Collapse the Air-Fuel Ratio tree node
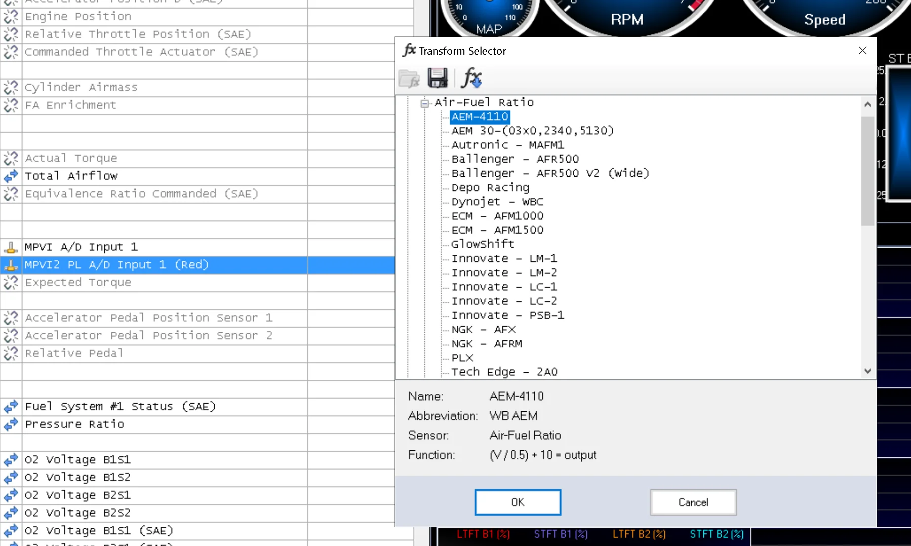This screenshot has height=546, width=911. tap(424, 103)
